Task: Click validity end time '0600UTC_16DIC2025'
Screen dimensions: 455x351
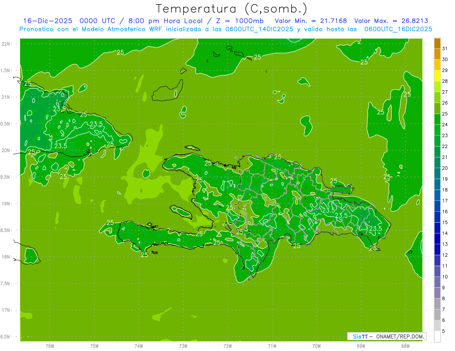Action: coord(398,29)
